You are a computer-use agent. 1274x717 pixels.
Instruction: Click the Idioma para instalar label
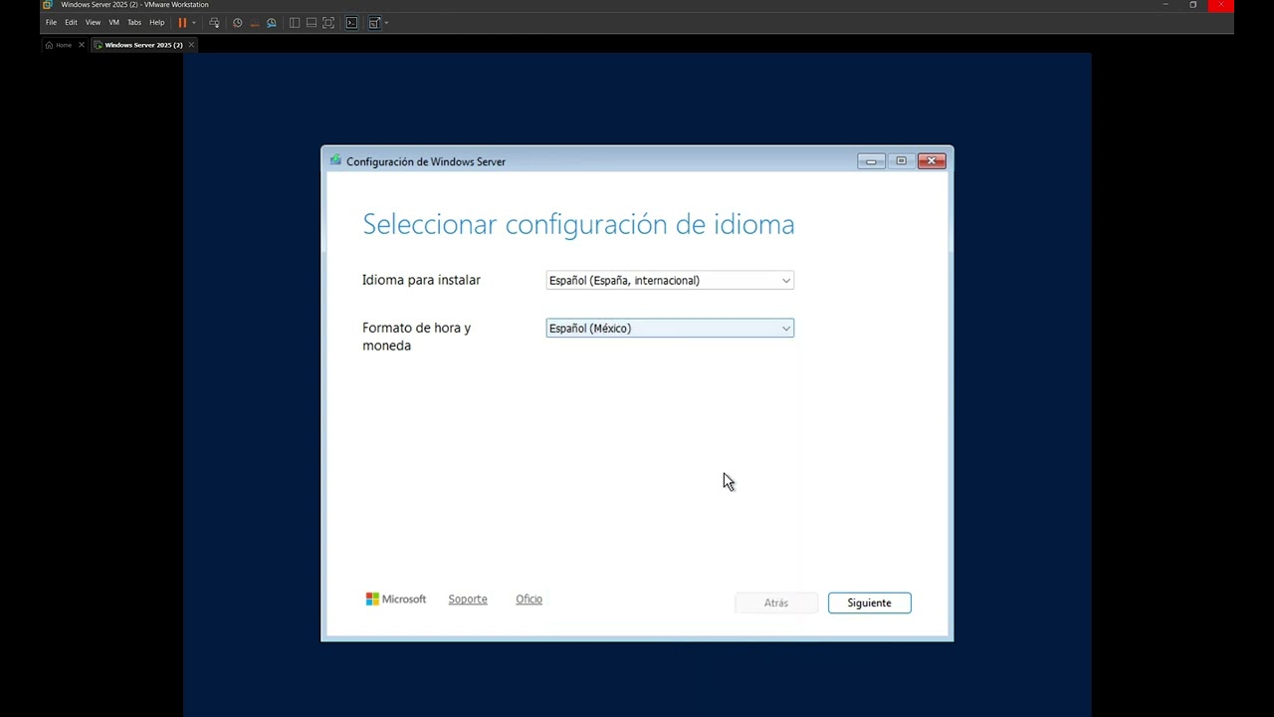click(421, 281)
